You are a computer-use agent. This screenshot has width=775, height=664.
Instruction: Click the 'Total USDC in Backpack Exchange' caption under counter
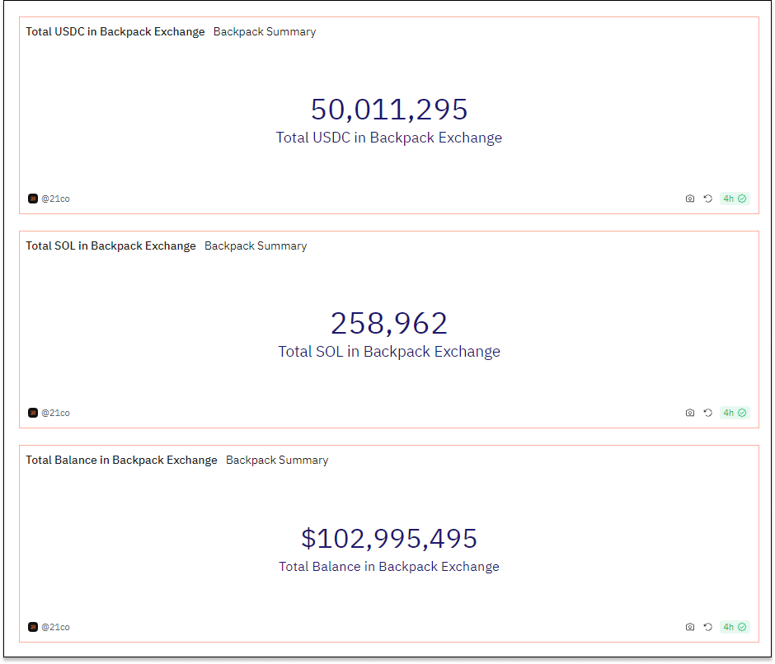389,138
